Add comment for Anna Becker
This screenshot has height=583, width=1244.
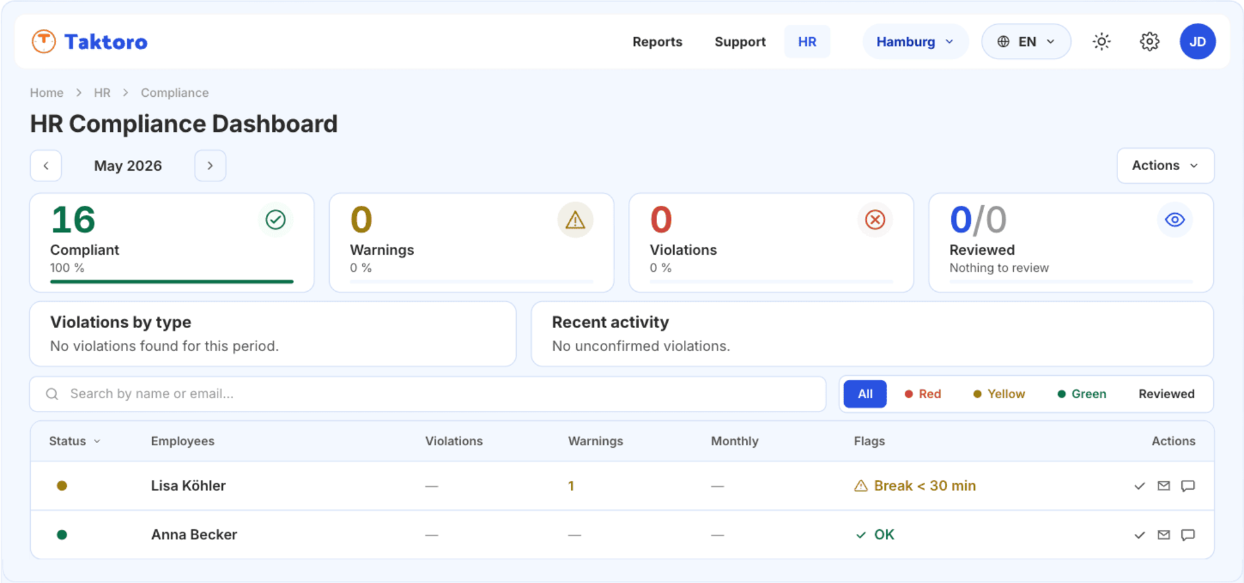click(x=1188, y=535)
